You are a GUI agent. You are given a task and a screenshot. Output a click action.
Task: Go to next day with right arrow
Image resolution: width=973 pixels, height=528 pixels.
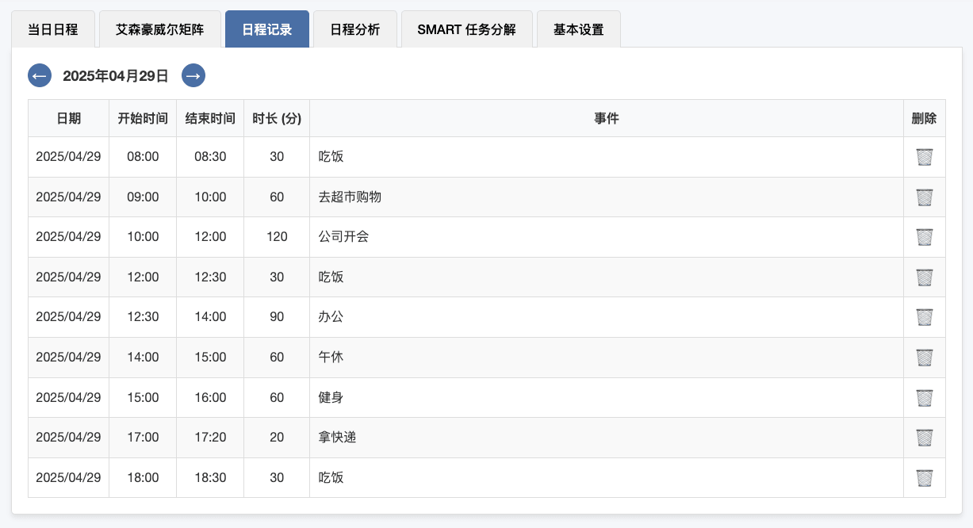click(x=193, y=75)
